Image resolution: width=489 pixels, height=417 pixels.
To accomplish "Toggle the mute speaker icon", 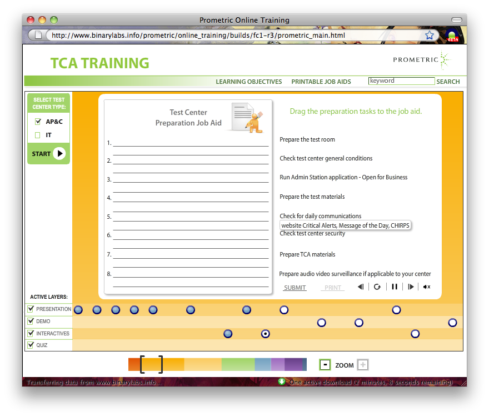I will tap(426, 287).
